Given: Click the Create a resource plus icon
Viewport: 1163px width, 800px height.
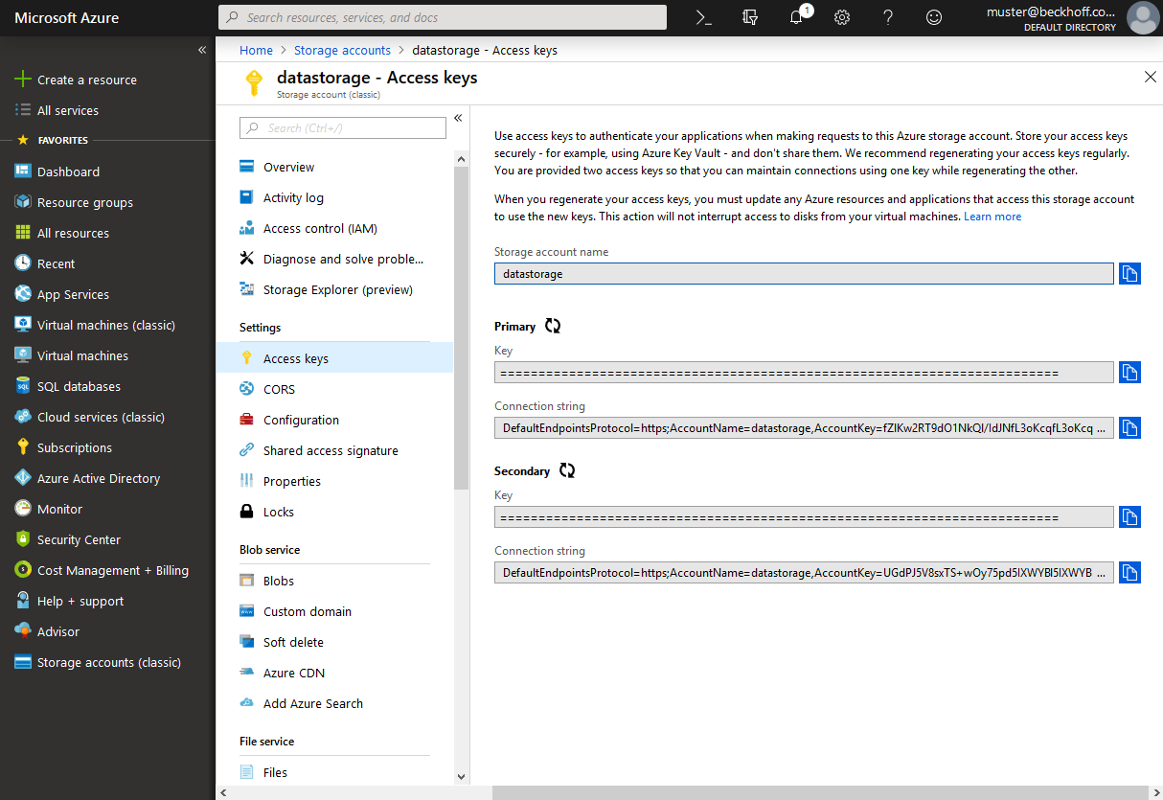Looking at the screenshot, I should point(23,80).
